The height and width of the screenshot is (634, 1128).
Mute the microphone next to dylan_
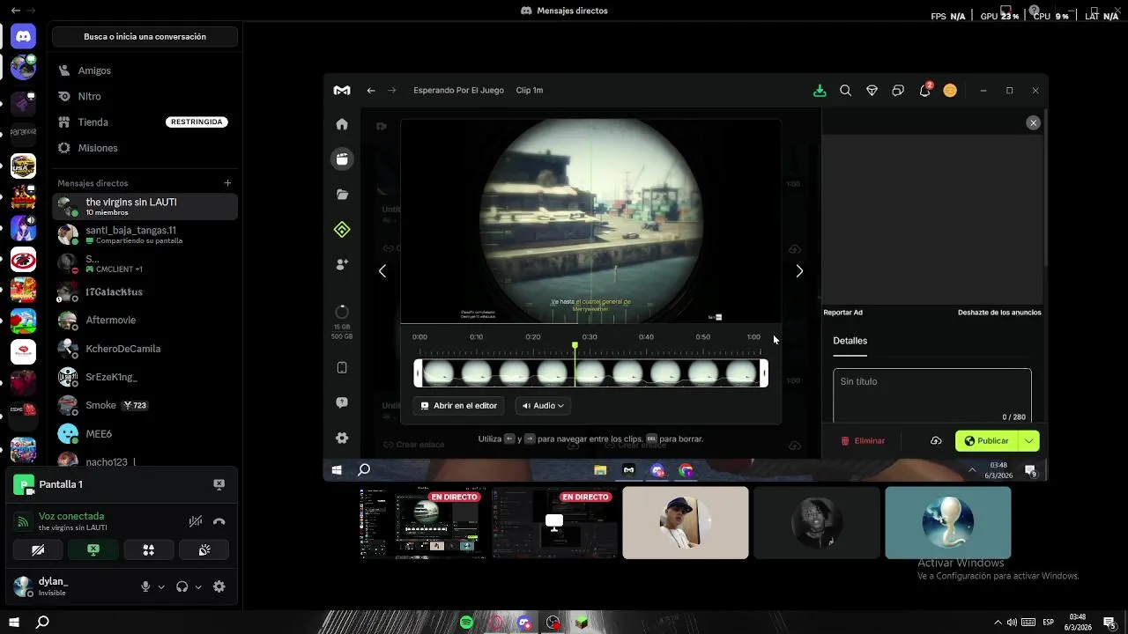point(145,586)
